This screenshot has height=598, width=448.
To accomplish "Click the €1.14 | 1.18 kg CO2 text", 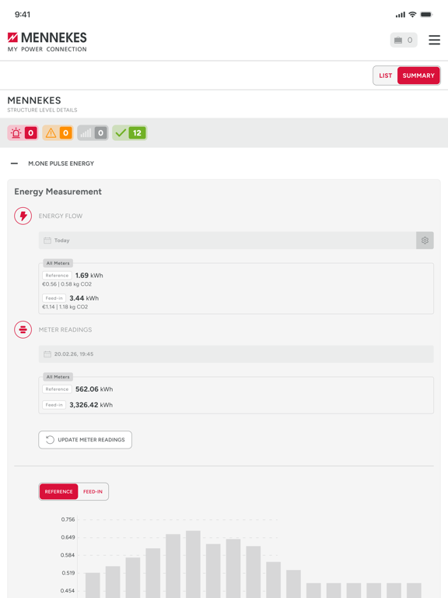I will click(x=65, y=307).
